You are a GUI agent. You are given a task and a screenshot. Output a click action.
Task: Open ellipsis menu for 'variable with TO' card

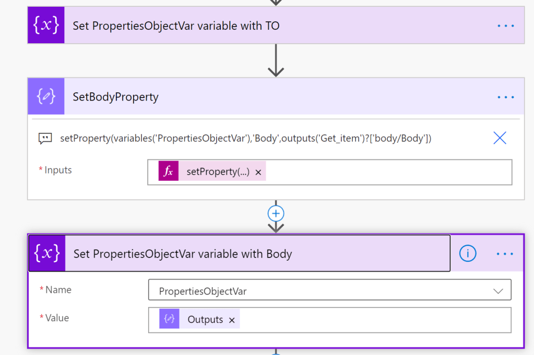(x=505, y=26)
